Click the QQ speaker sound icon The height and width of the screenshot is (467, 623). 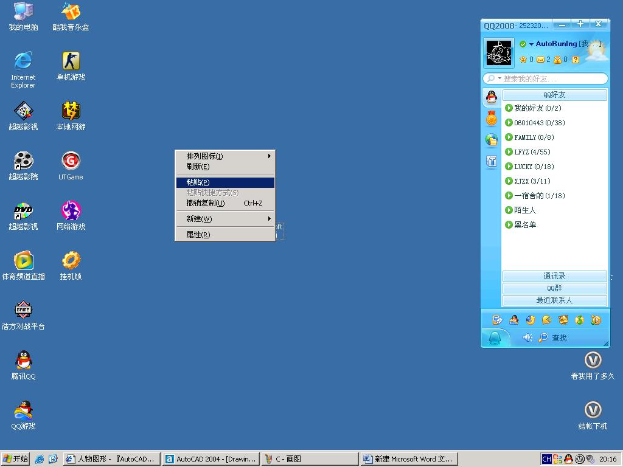pyautogui.click(x=527, y=337)
